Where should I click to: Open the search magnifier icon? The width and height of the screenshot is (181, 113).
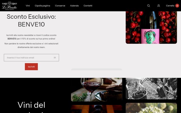(149, 6)
